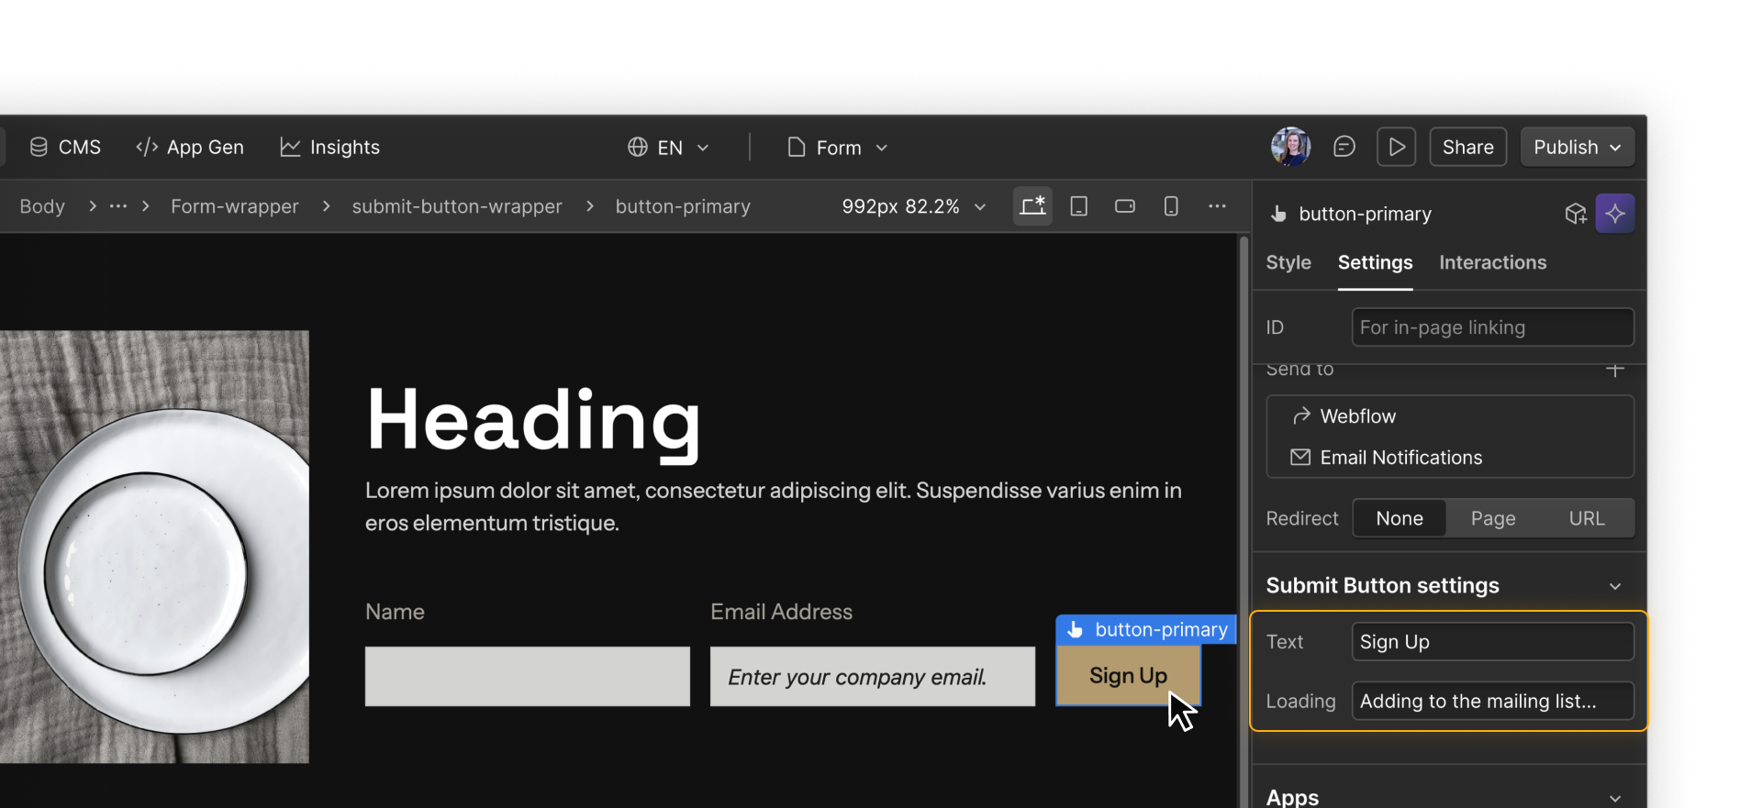Click the Name input on canvas
1762x808 pixels.
[528, 677]
